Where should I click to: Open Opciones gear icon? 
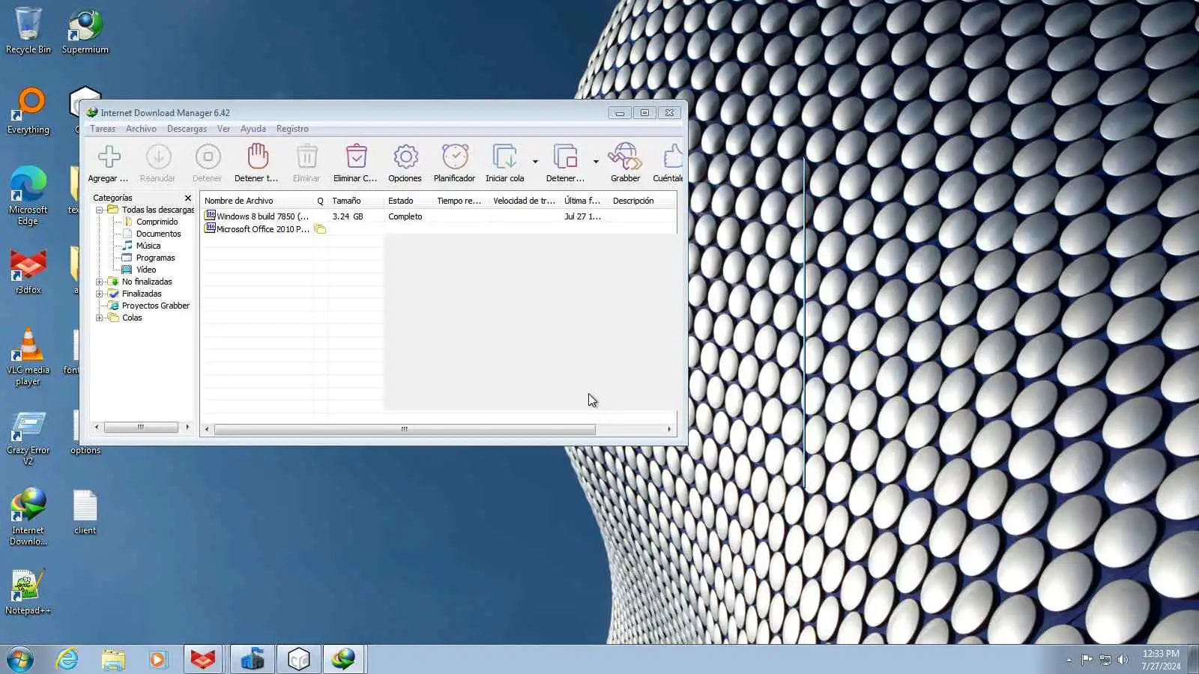click(x=405, y=157)
